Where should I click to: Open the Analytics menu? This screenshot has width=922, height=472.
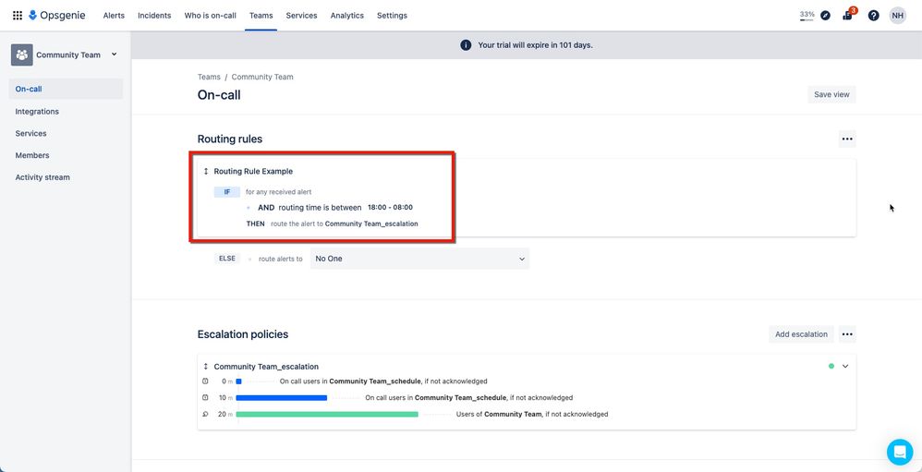[x=347, y=16]
